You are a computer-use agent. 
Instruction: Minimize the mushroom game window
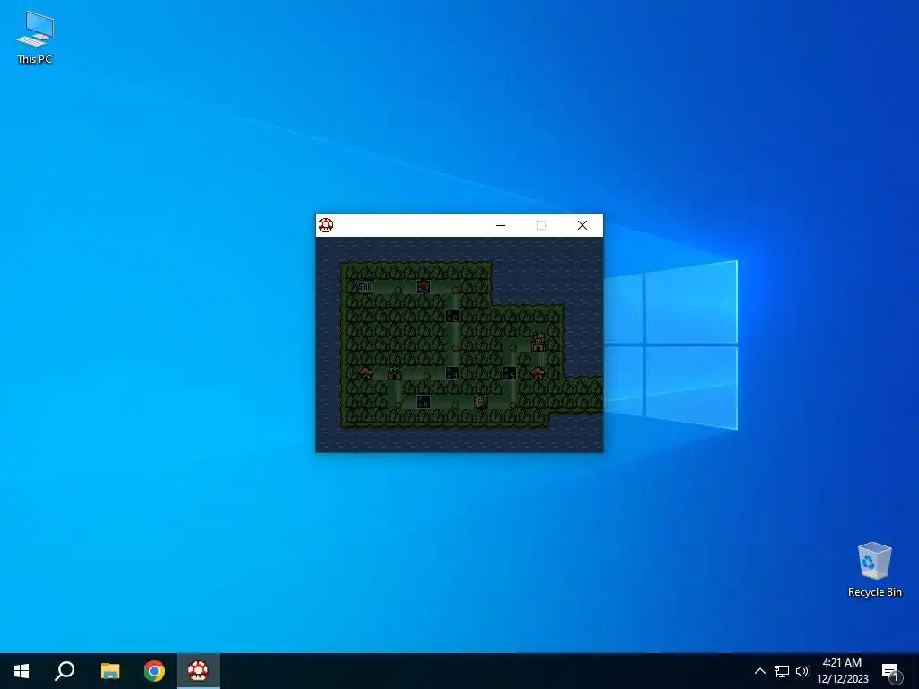click(x=501, y=225)
